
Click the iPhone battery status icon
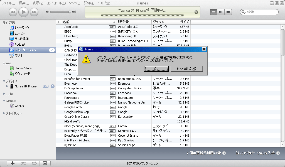point(46,86)
